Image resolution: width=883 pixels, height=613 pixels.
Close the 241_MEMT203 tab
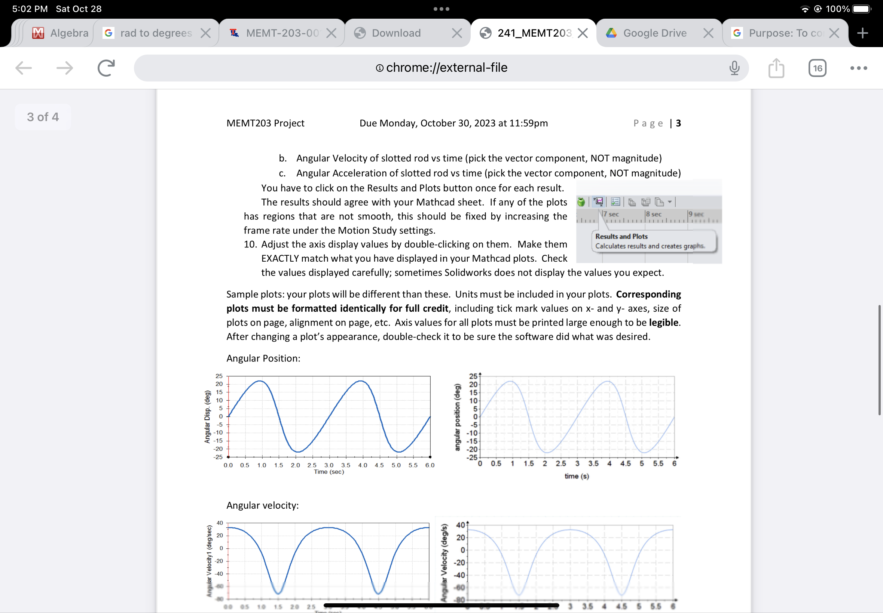pyautogui.click(x=583, y=33)
